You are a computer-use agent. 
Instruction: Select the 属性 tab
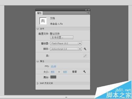pos(39,13)
